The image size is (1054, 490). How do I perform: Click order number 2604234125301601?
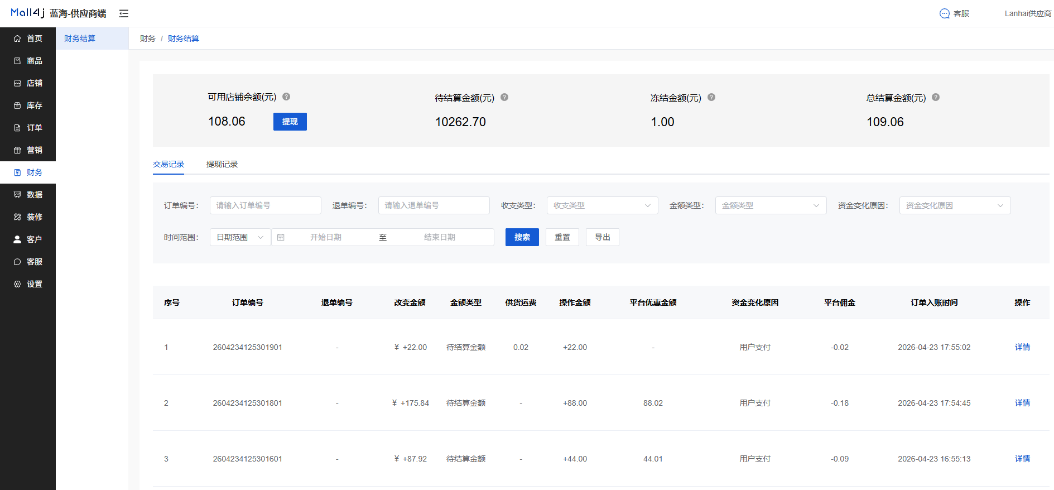tap(248, 459)
